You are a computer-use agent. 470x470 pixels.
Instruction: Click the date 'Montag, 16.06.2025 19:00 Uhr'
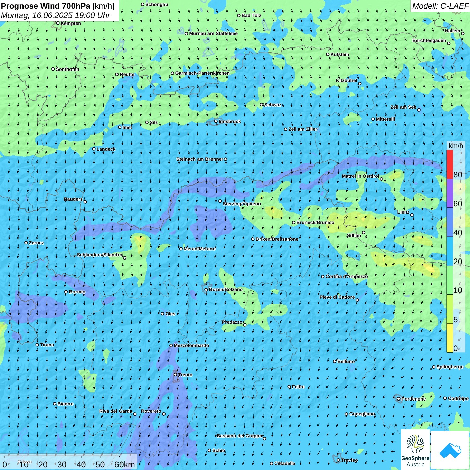[56, 15]
